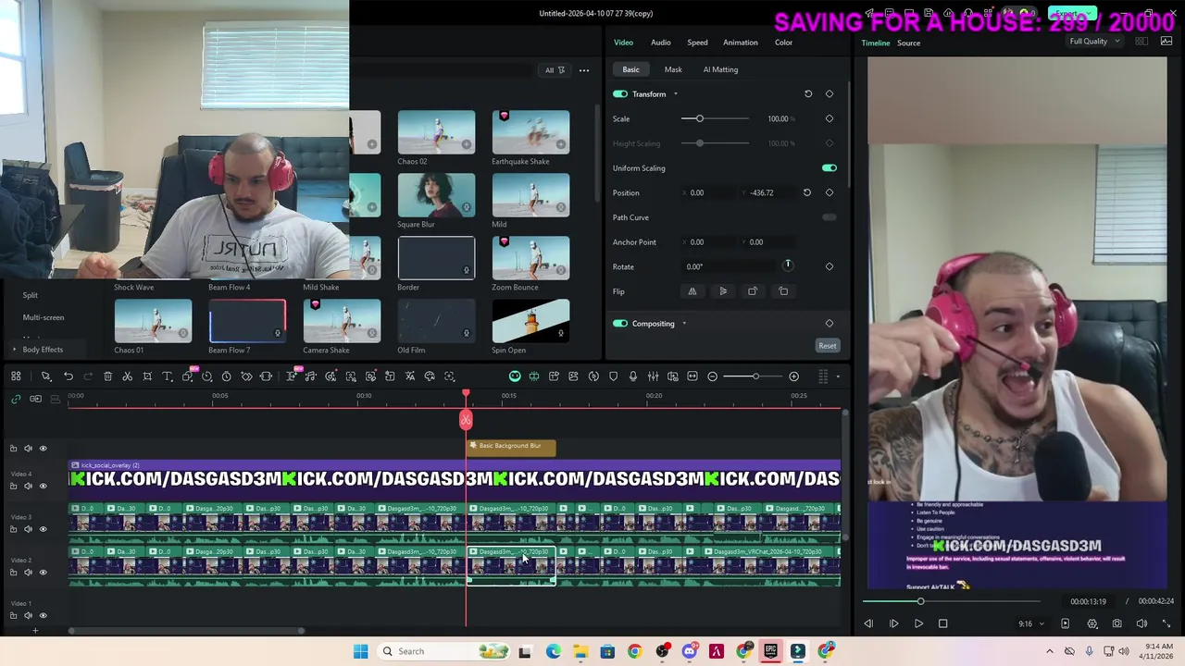Collapse the Transform section arrow
Viewport: 1185px width, 666px height.
675,93
